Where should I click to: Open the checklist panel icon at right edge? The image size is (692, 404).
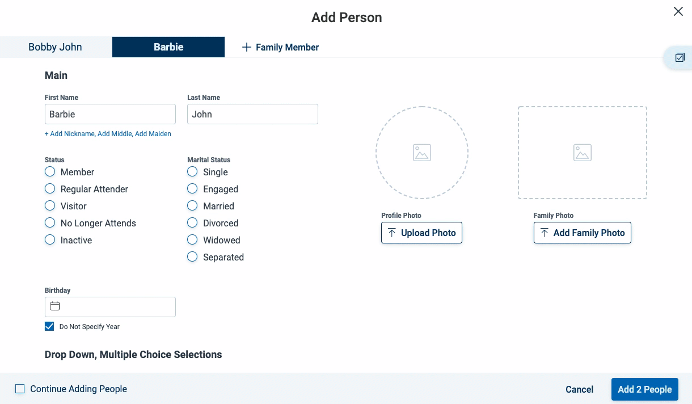pos(680,57)
